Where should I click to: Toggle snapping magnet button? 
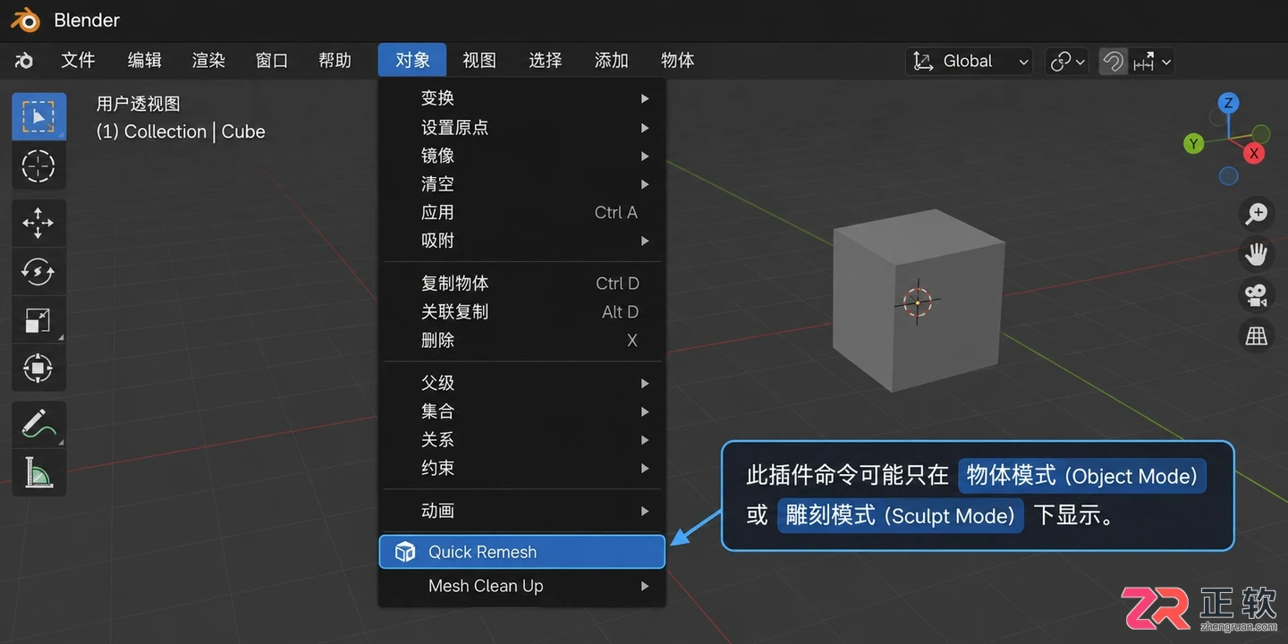pos(1113,61)
